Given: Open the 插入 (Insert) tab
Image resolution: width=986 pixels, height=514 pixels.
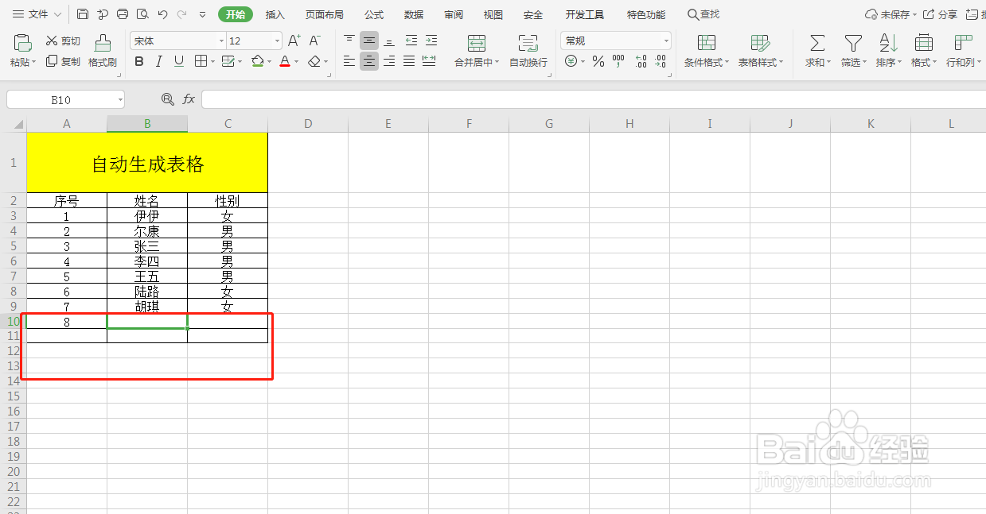Looking at the screenshot, I should [275, 14].
